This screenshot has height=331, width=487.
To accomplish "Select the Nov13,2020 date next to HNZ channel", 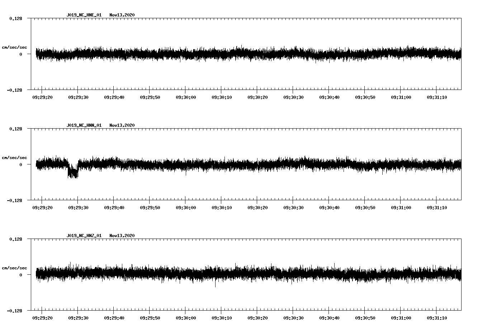I will pos(122,236).
